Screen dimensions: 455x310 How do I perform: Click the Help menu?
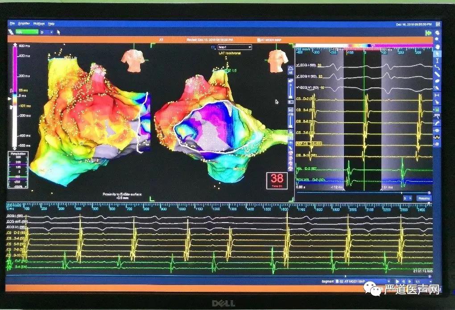[51, 23]
